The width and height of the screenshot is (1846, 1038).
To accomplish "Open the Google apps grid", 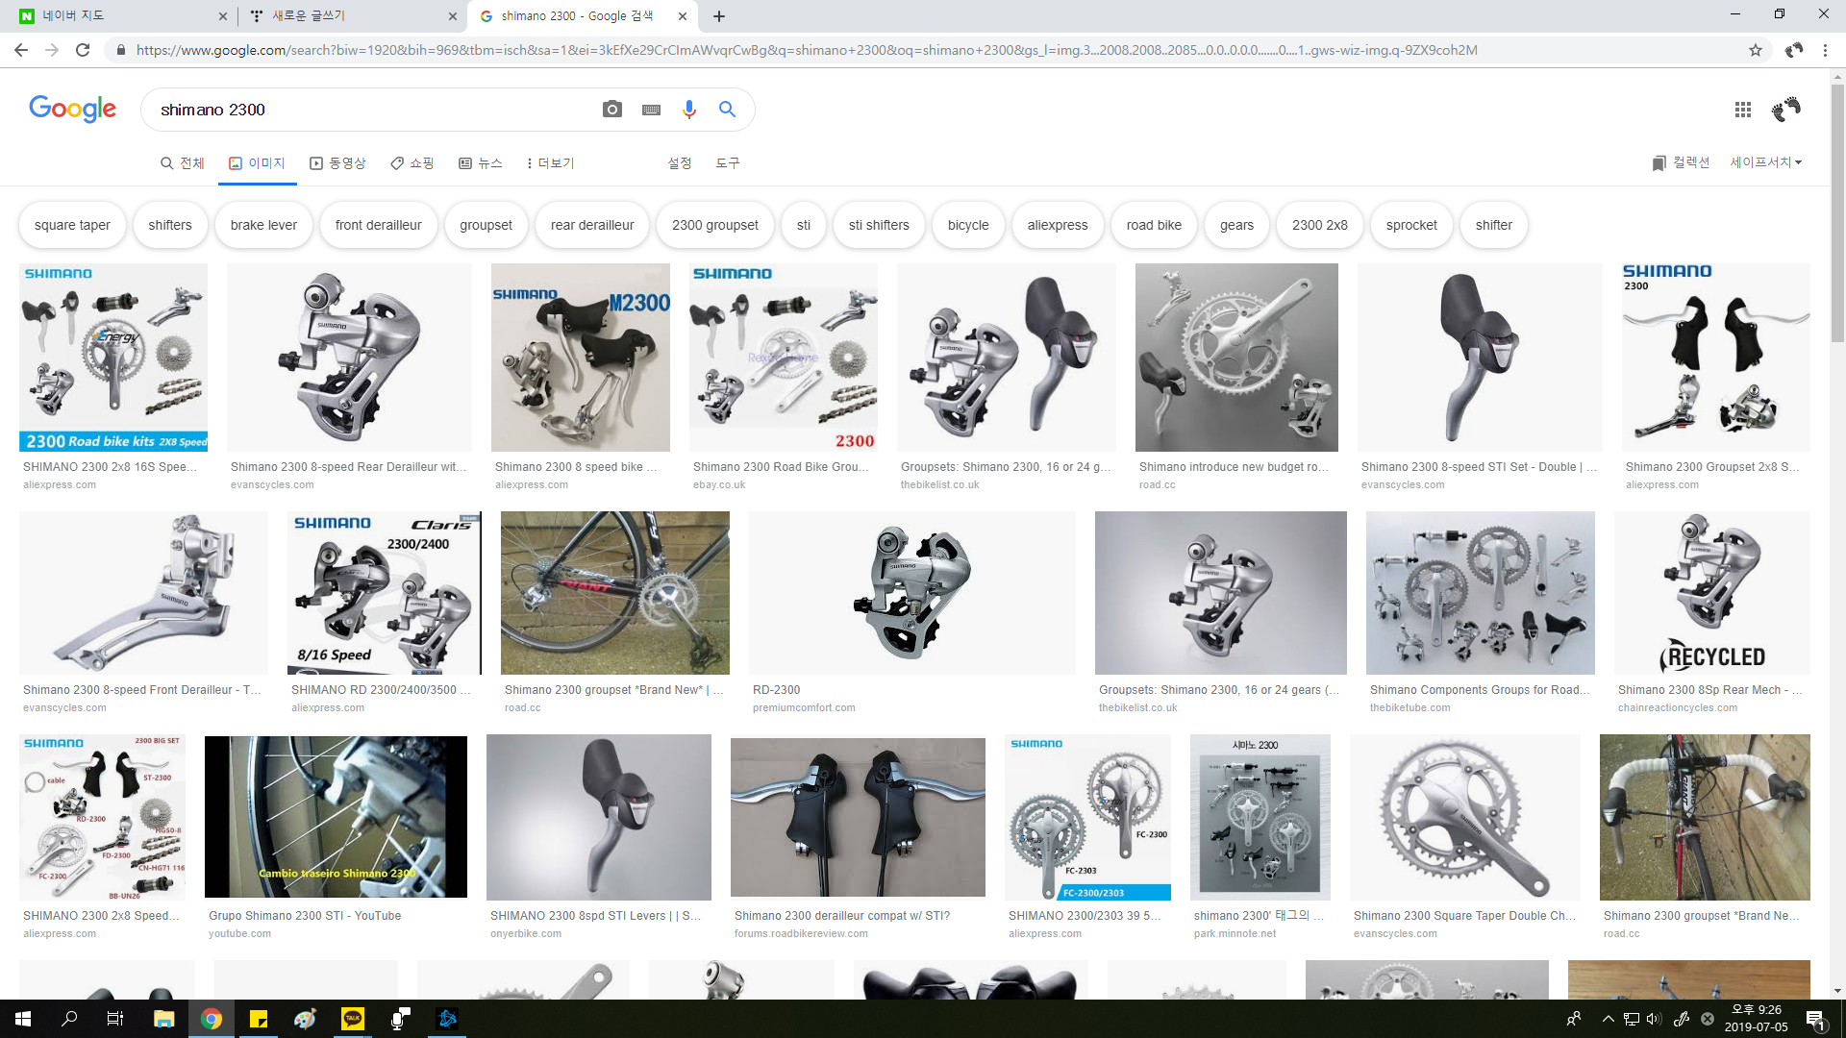I will [x=1742, y=110].
